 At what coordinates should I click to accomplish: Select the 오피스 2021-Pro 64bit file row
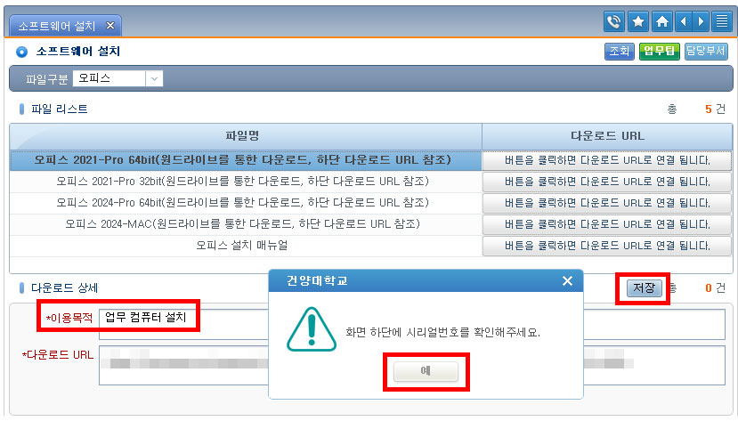point(244,160)
